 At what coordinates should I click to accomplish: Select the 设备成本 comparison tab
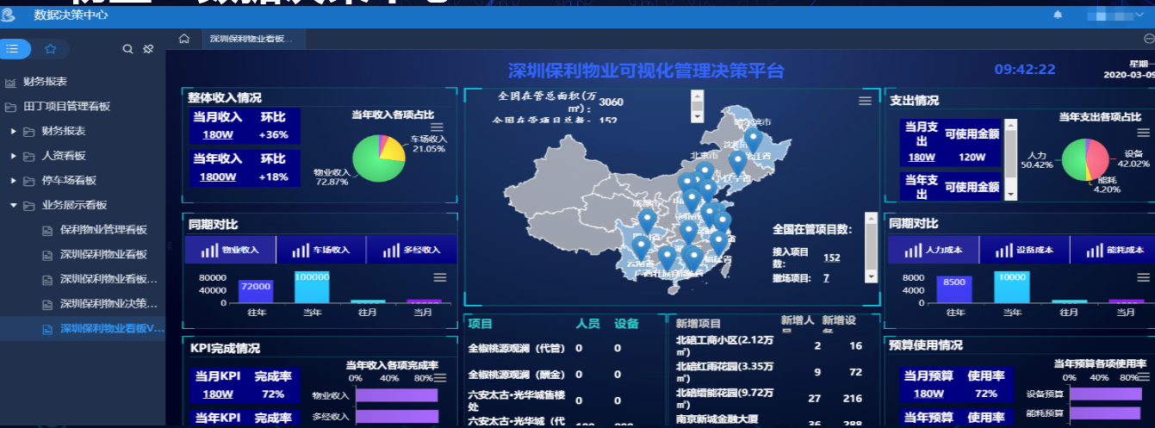coord(1024,250)
